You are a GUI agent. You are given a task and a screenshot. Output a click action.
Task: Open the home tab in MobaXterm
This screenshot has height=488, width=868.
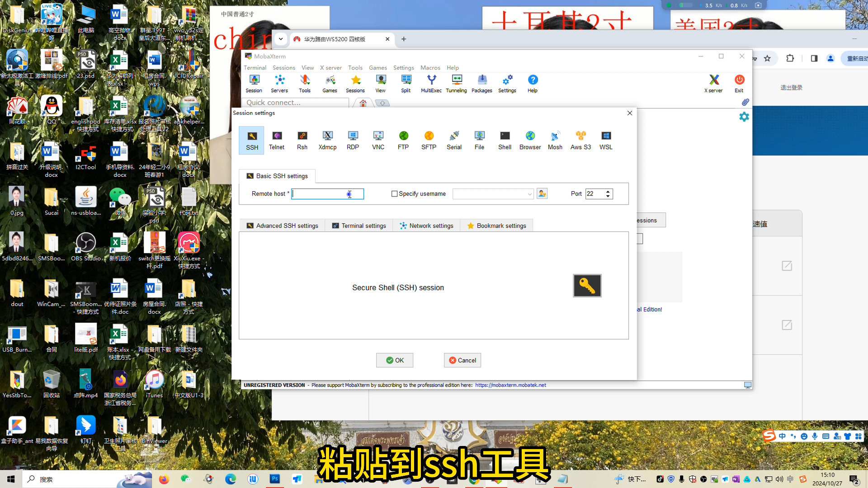(363, 103)
